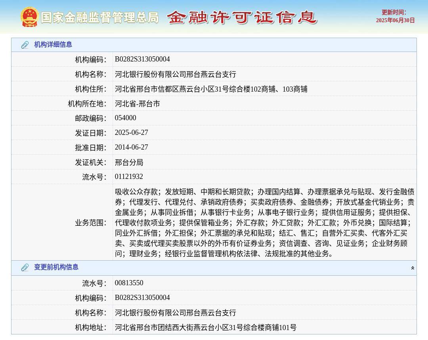The width and height of the screenshot is (428, 340).
Task: Click the 发证机关 label
Action: click(x=91, y=162)
